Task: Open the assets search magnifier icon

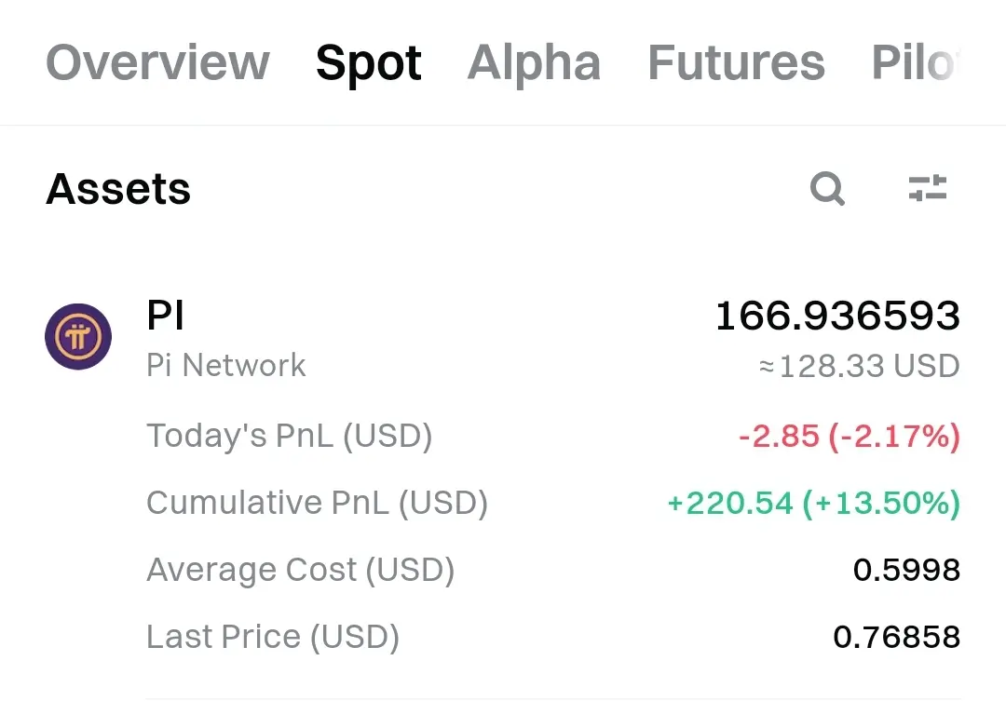Action: 827,189
